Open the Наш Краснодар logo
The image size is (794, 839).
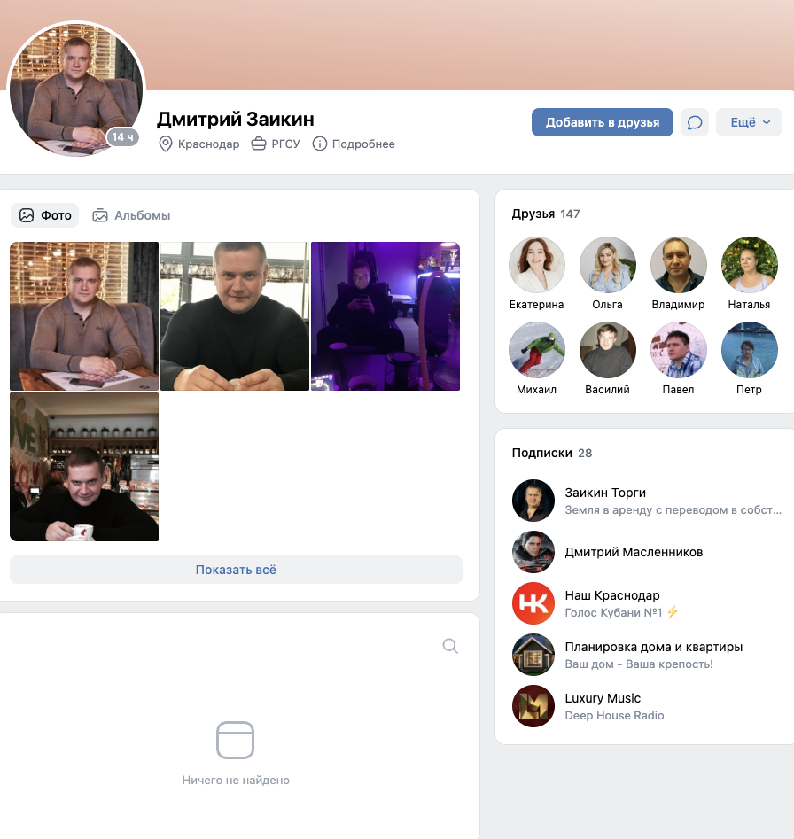(533, 603)
